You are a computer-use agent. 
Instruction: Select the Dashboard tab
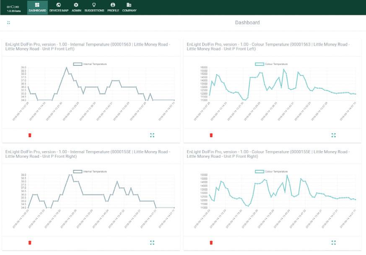point(37,8)
